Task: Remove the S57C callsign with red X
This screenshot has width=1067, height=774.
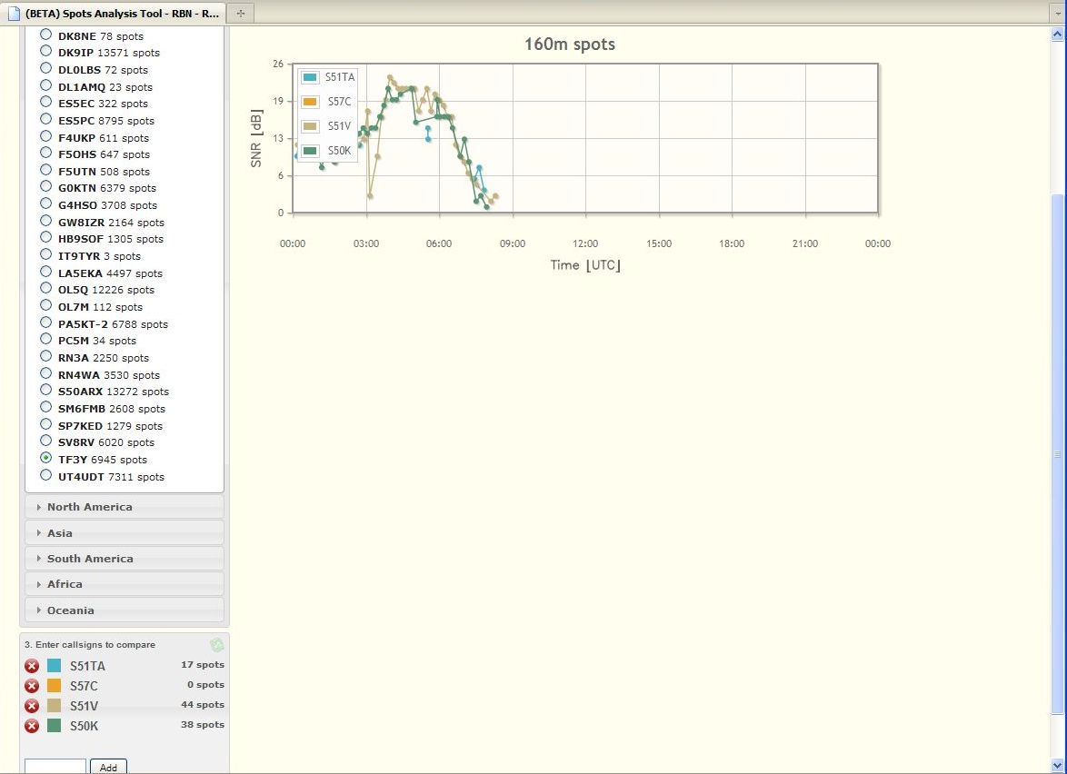Action: tap(32, 686)
